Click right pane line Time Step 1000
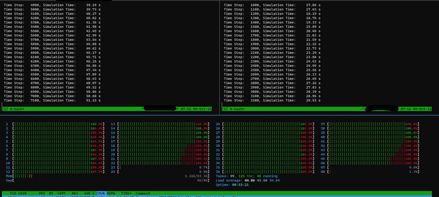 [272, 5]
